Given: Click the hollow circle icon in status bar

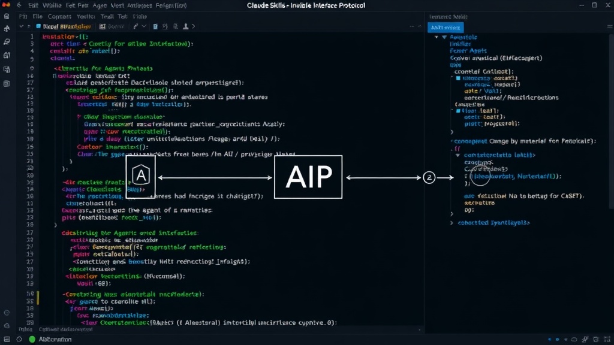Looking at the screenshot, I should coord(19,339).
